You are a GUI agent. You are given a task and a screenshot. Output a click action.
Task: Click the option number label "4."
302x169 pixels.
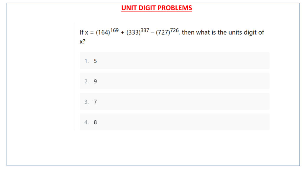[86, 122]
